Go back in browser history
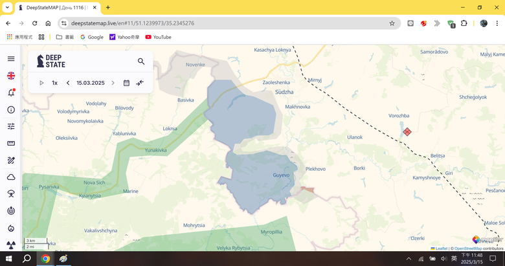Image resolution: width=505 pixels, height=266 pixels. click(8, 23)
